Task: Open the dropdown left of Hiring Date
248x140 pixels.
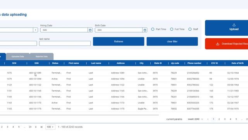Action: (x=35, y=30)
